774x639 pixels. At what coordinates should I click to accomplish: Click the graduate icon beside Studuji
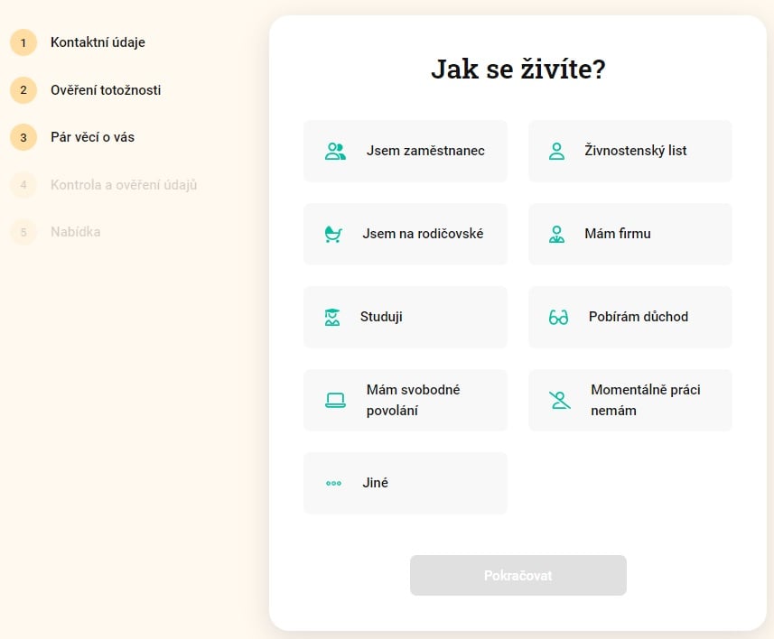[x=332, y=317]
